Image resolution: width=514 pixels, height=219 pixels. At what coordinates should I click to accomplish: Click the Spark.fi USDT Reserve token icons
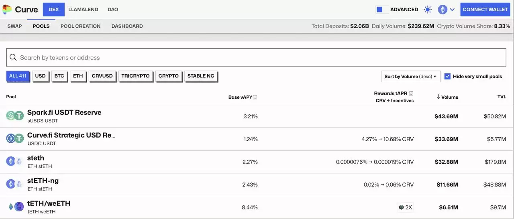coord(15,116)
